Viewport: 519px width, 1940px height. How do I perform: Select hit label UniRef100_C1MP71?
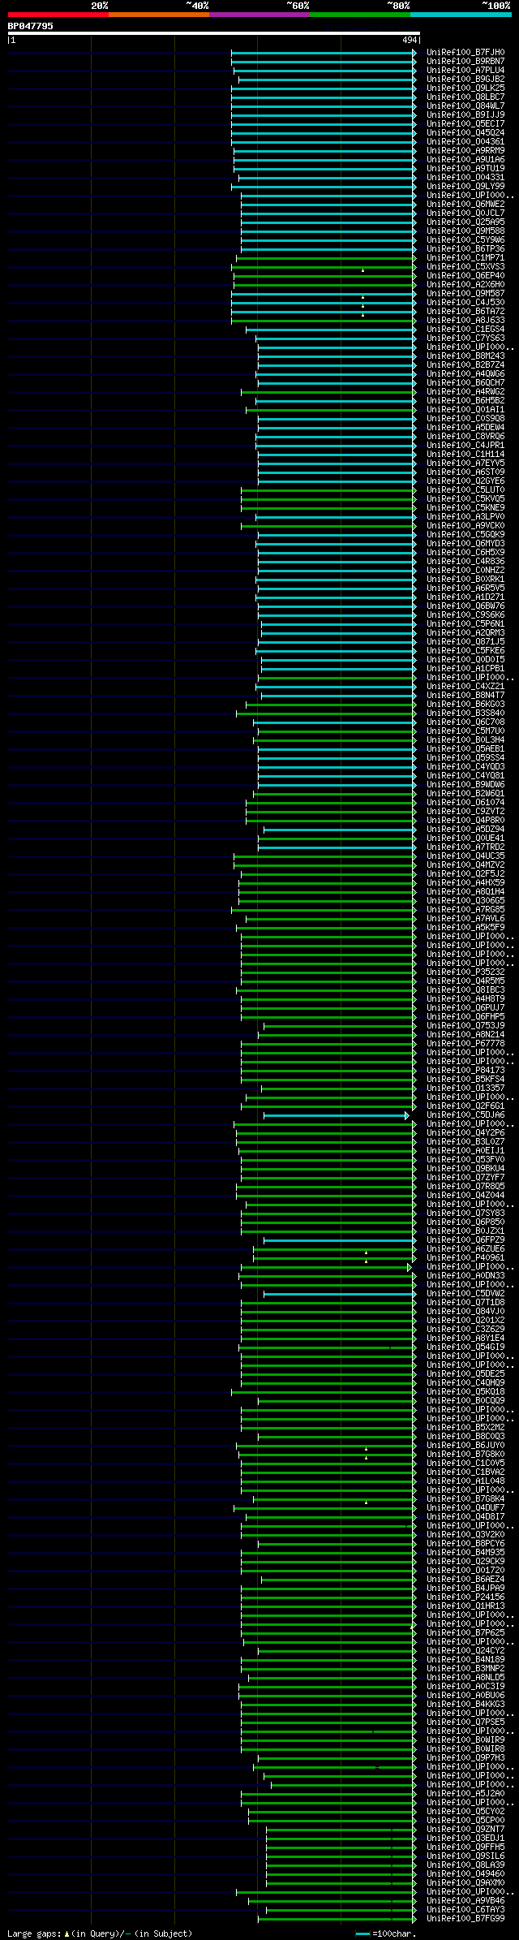point(465,258)
